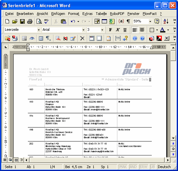The width and height of the screenshot is (178, 171).
Task: Open Word help question icon
Action: tap(157, 21)
